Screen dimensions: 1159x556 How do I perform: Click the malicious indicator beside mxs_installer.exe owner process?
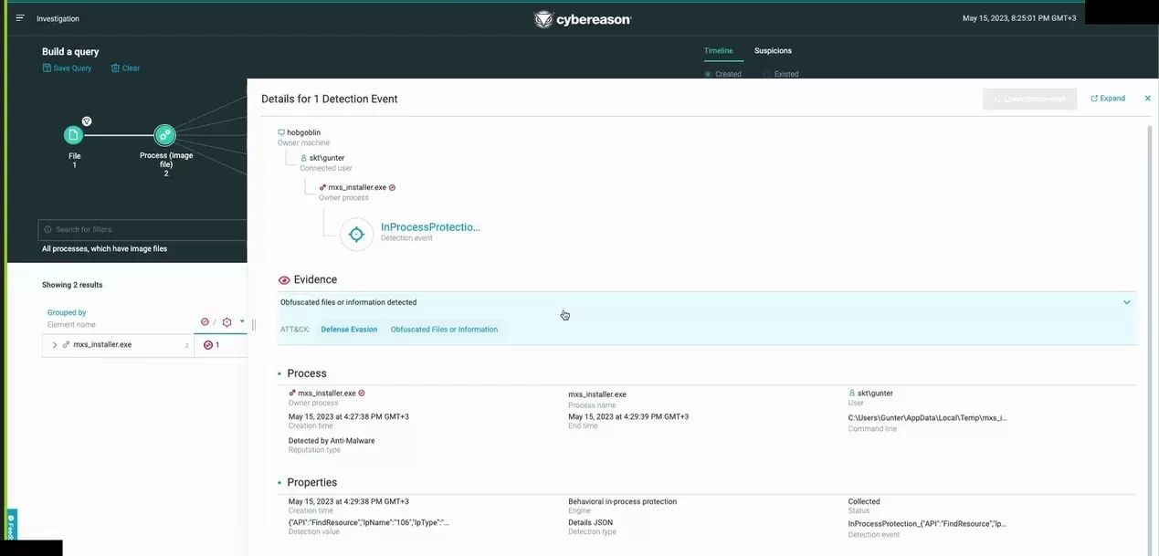pos(392,187)
